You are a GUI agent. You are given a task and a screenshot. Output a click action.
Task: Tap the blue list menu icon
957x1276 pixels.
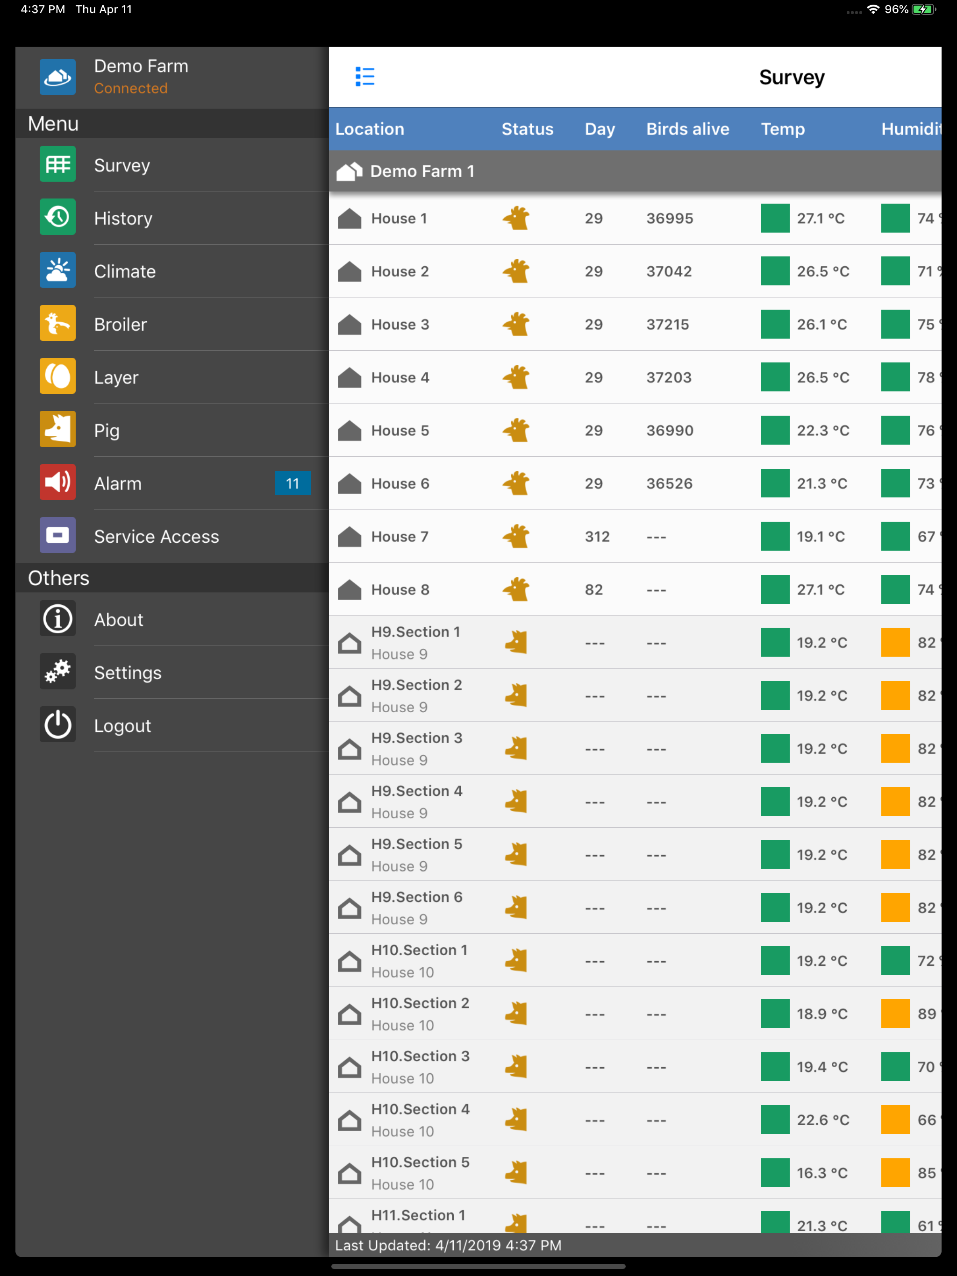[365, 77]
